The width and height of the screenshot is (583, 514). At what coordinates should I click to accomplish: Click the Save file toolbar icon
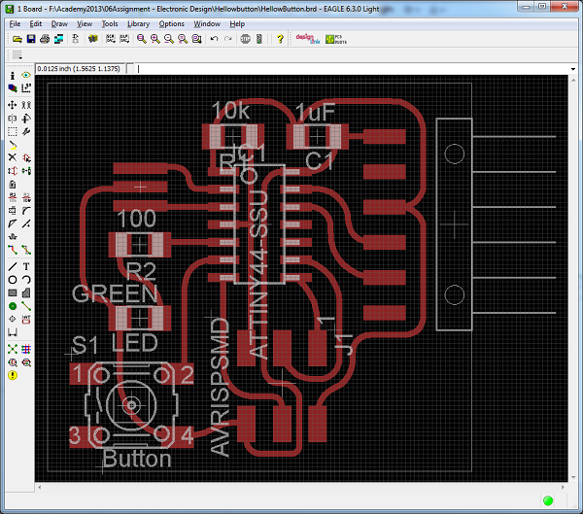31,39
